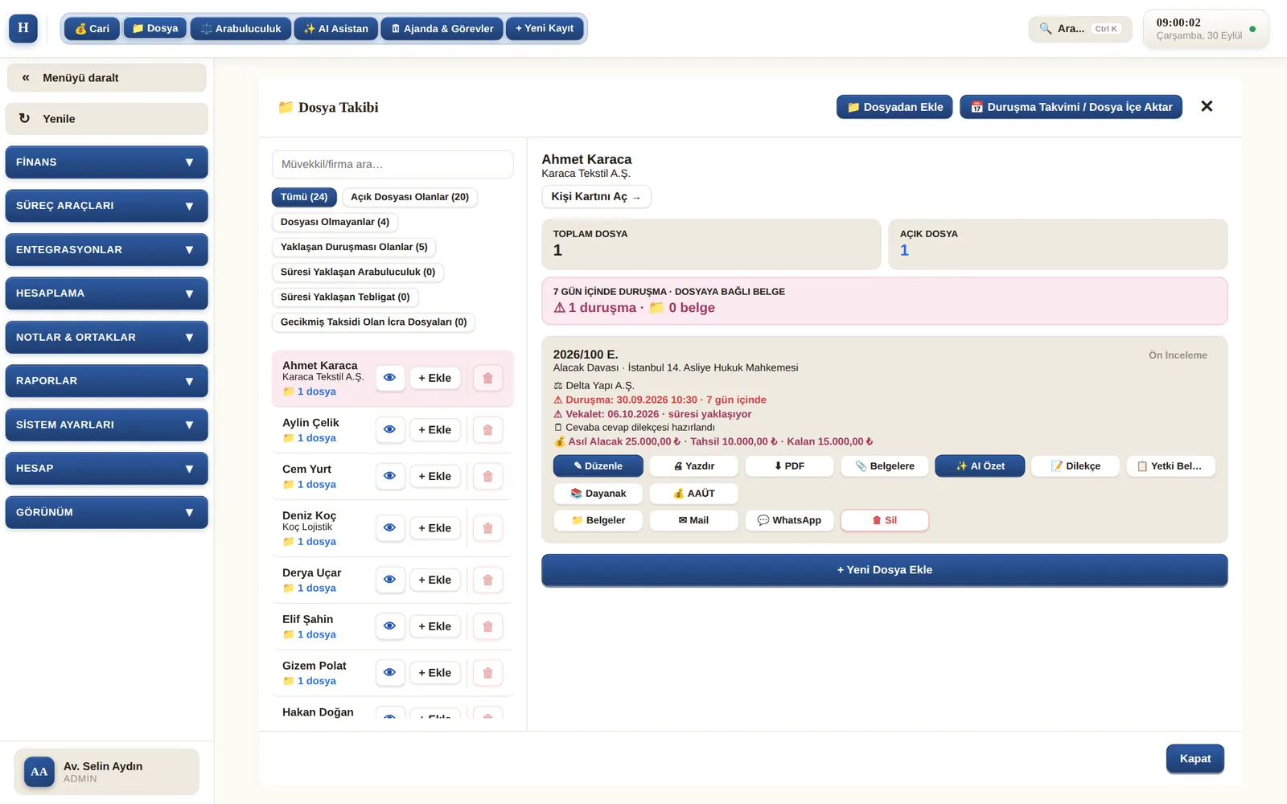Click the trash icon for Cem Yurt

click(x=487, y=477)
